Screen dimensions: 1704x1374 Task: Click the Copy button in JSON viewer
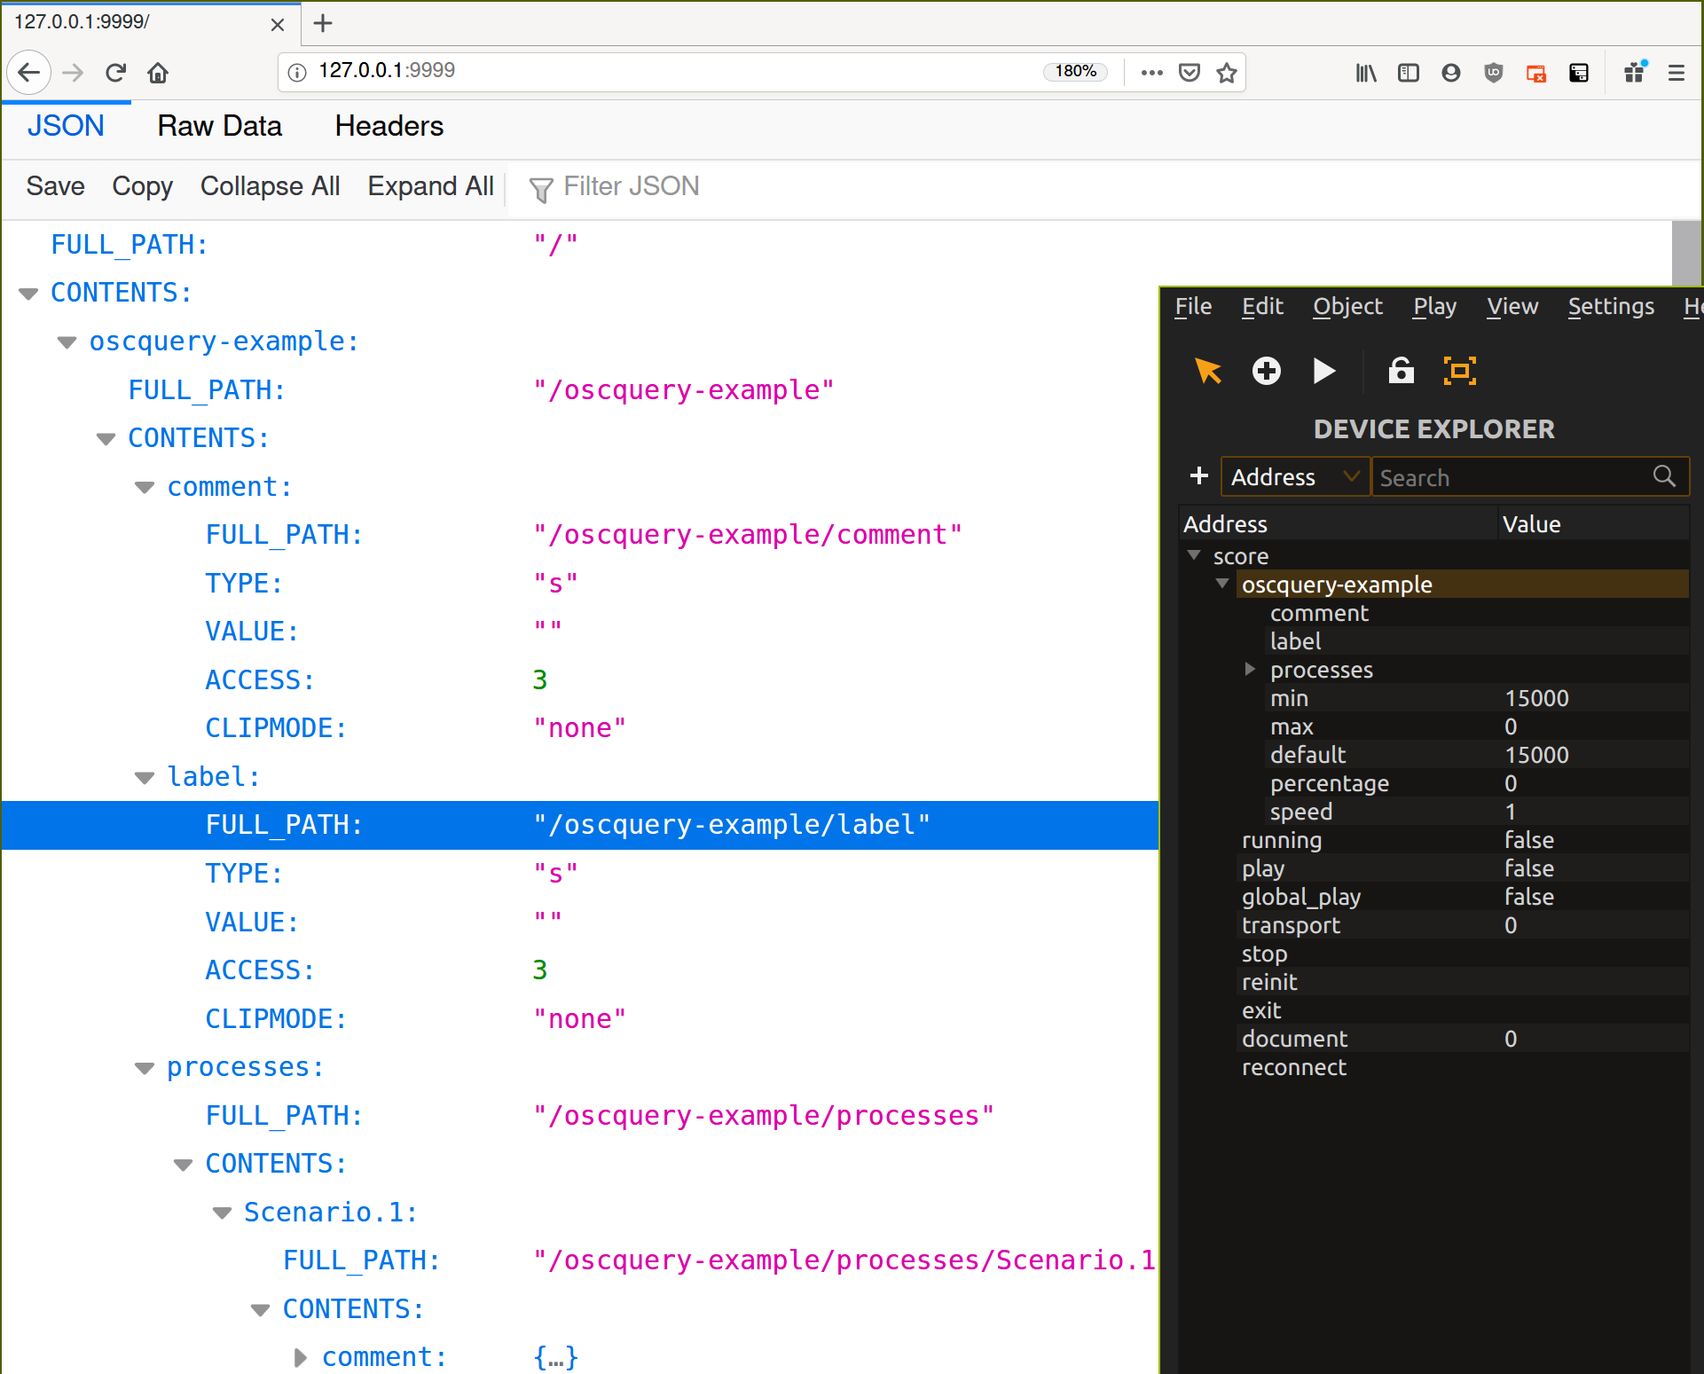coord(142,186)
